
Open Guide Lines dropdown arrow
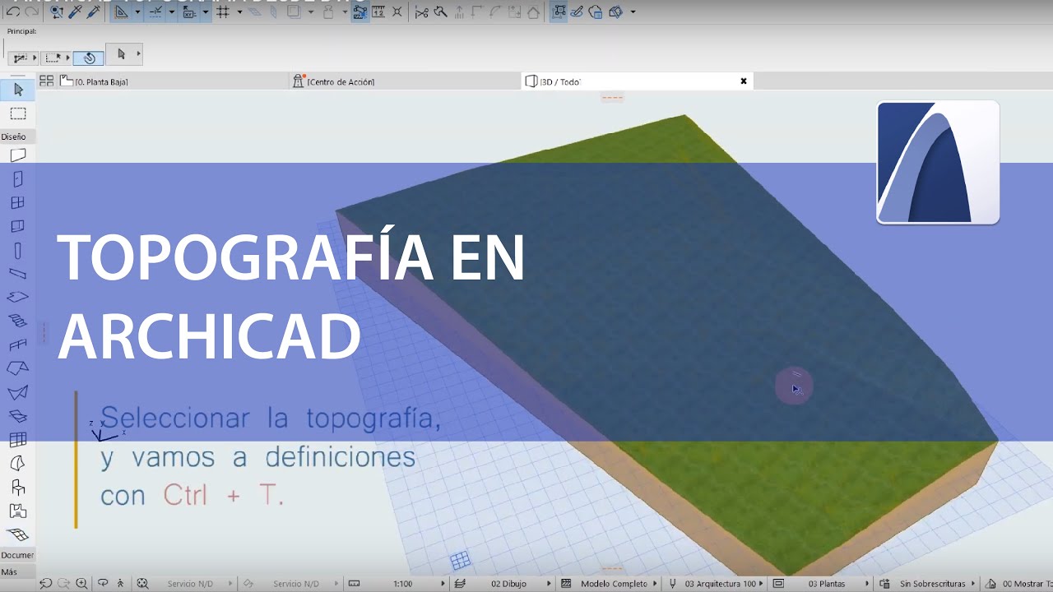click(x=137, y=12)
